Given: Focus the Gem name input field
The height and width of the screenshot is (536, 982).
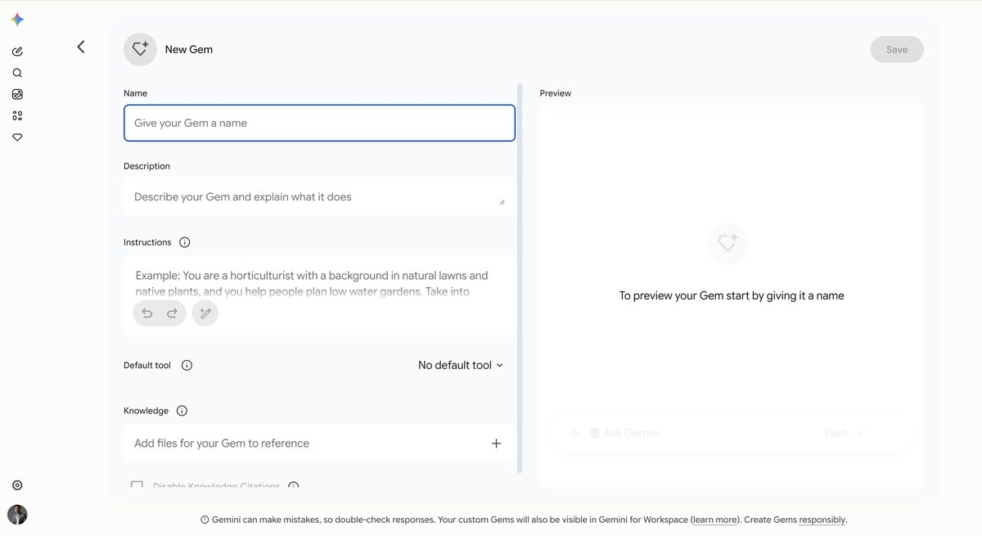Looking at the screenshot, I should (319, 123).
